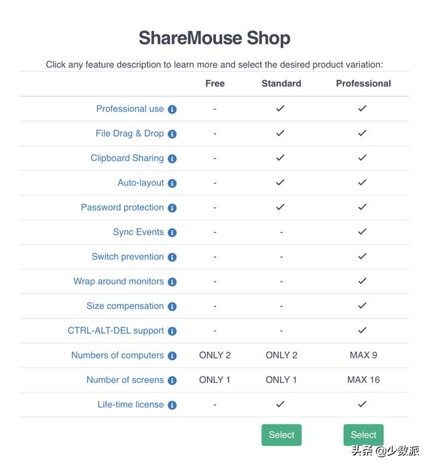Open the Auto-layout info icon
429x466 pixels.
click(x=172, y=183)
